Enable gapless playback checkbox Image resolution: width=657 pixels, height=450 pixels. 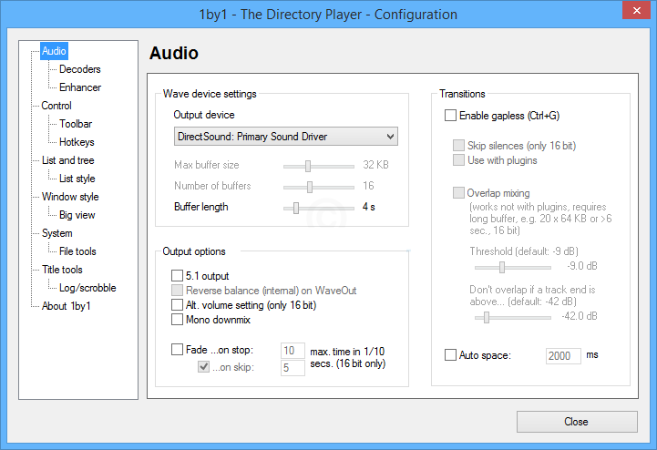click(450, 116)
